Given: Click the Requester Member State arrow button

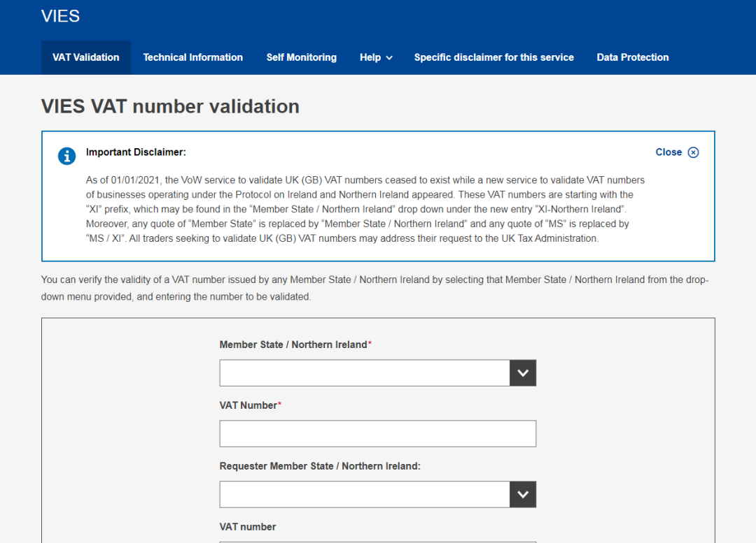Looking at the screenshot, I should pyautogui.click(x=523, y=494).
